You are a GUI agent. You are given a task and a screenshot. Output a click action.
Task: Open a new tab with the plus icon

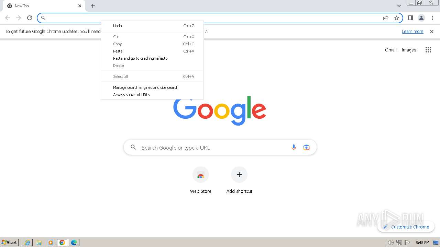tap(93, 6)
